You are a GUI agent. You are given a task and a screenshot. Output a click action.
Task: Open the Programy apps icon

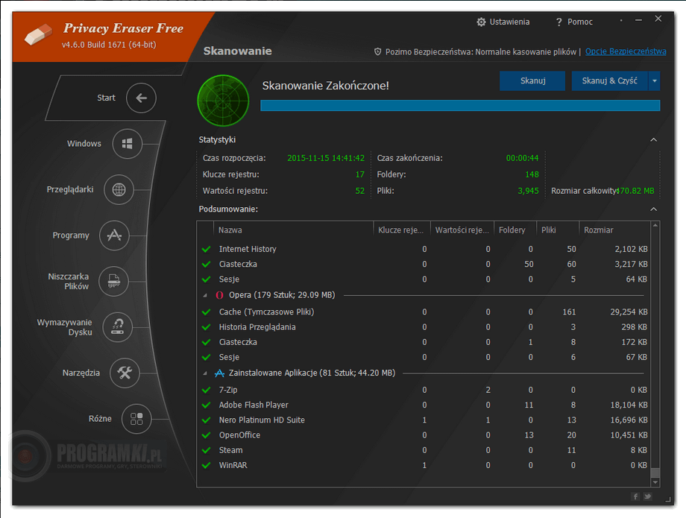pyautogui.click(x=114, y=236)
